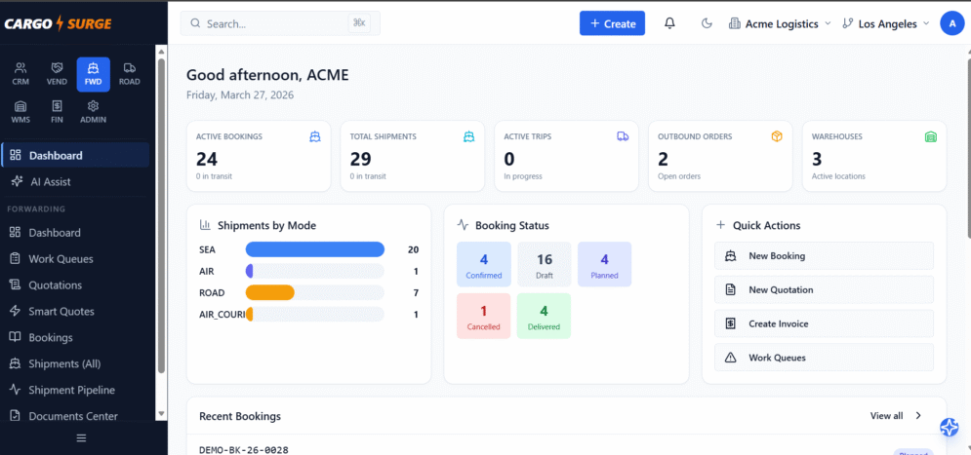Click New Quotation quick action
Viewport: 971px width, 455px height.
tap(824, 290)
